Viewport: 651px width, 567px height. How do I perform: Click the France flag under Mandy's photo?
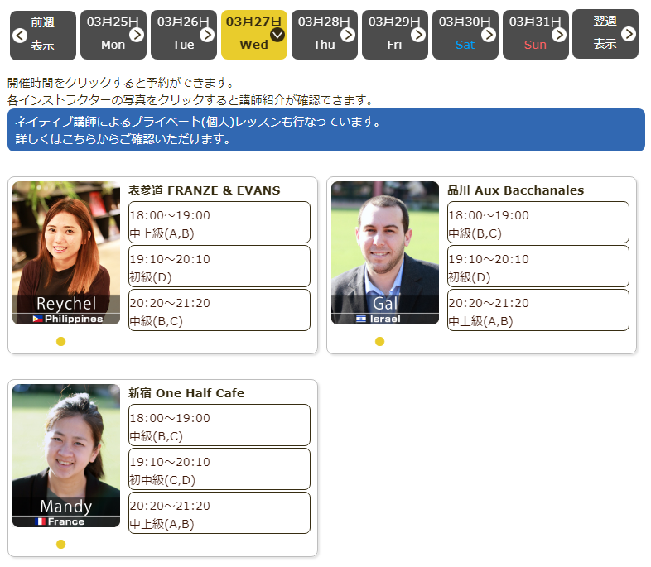41,521
